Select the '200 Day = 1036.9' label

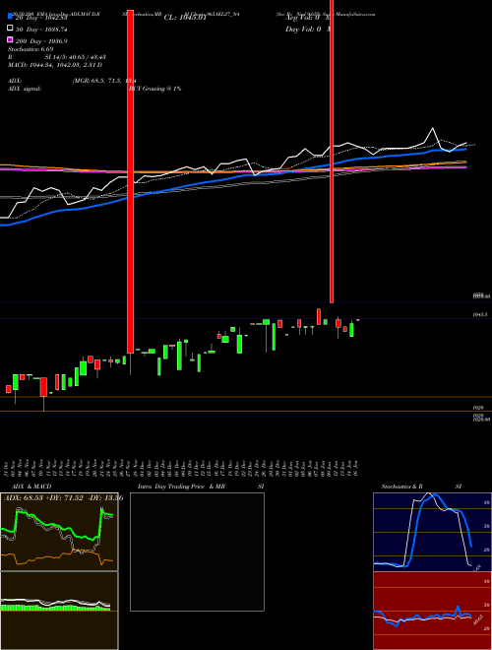tap(41, 41)
